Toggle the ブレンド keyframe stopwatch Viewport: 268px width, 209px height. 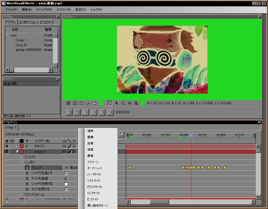point(27,168)
